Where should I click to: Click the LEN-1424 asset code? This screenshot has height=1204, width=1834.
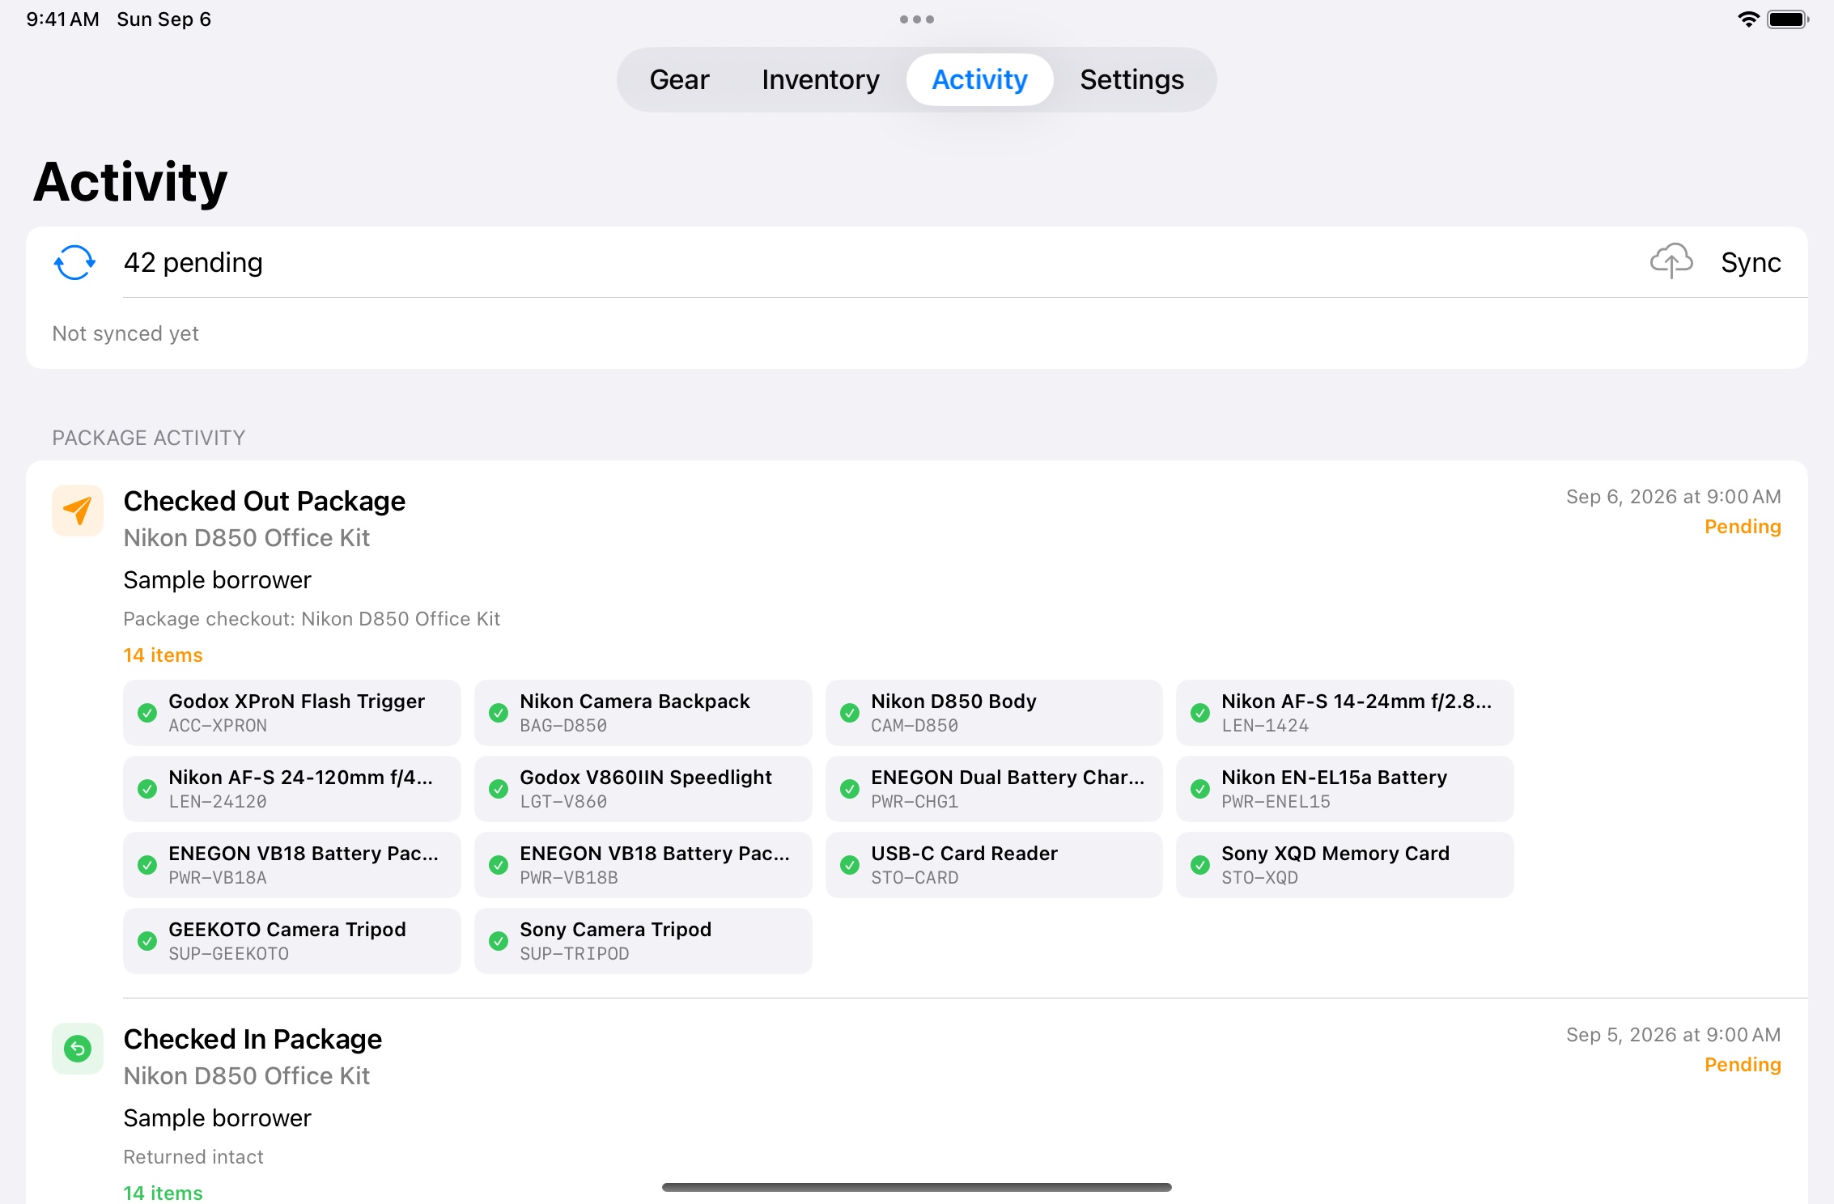tap(1265, 726)
